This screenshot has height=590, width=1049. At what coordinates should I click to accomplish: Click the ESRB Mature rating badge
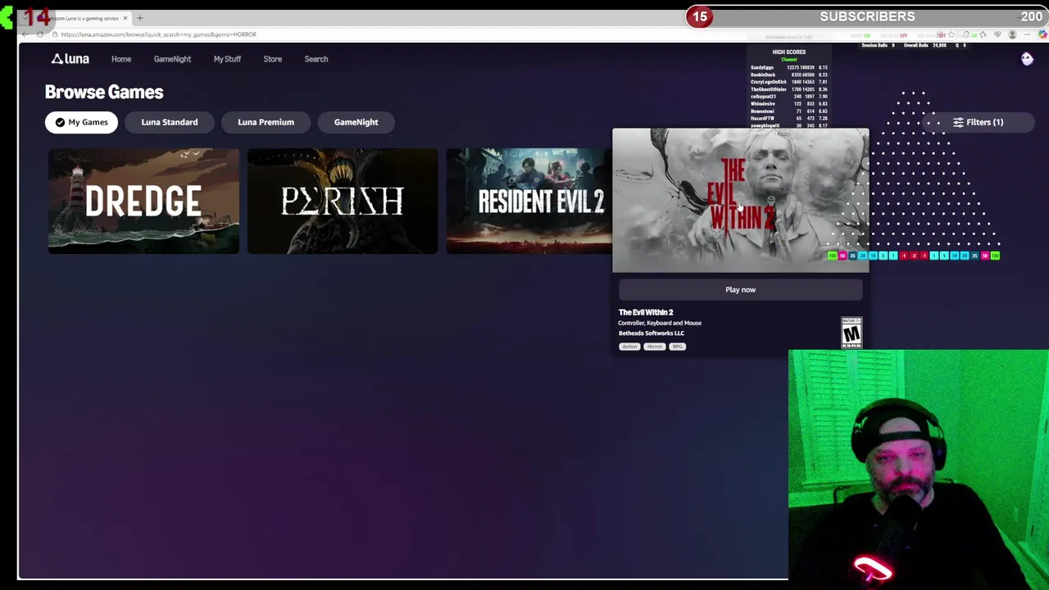click(x=851, y=333)
